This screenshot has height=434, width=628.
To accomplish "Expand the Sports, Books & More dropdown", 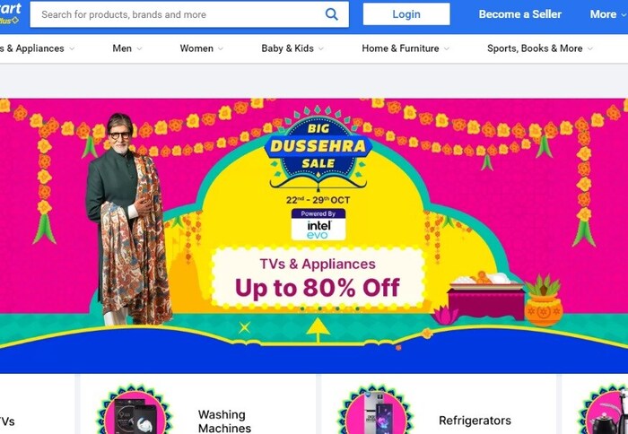I will [x=539, y=48].
